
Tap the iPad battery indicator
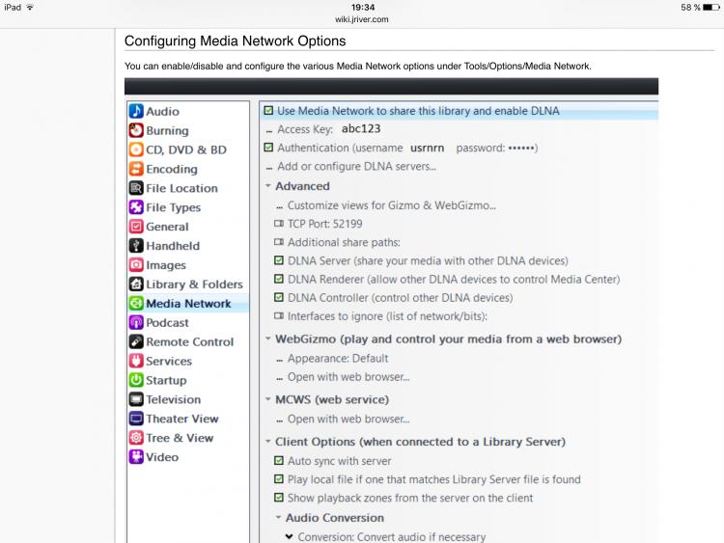pos(711,8)
